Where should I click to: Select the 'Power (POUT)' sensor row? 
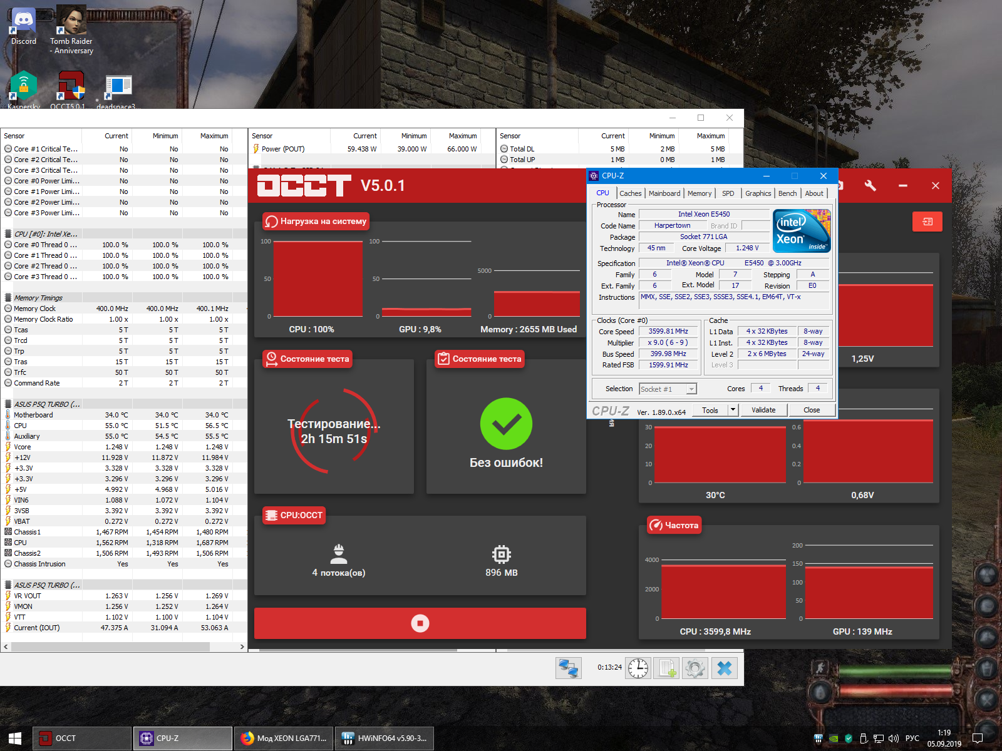click(372, 149)
